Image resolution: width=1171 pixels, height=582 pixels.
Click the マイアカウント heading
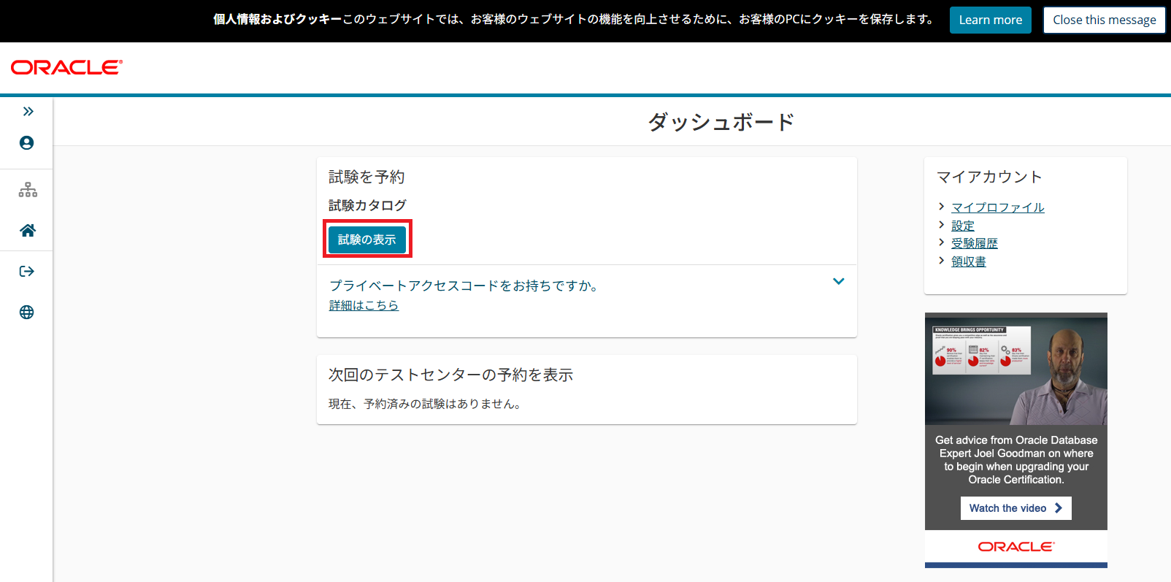coord(989,177)
